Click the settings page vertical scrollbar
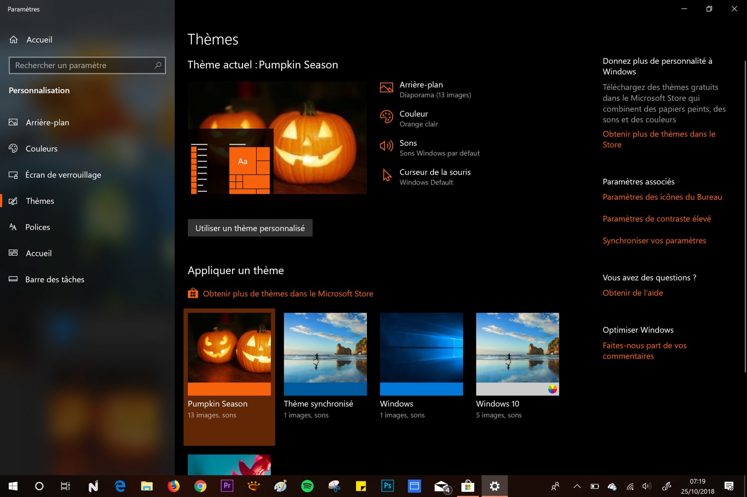 tap(745, 216)
